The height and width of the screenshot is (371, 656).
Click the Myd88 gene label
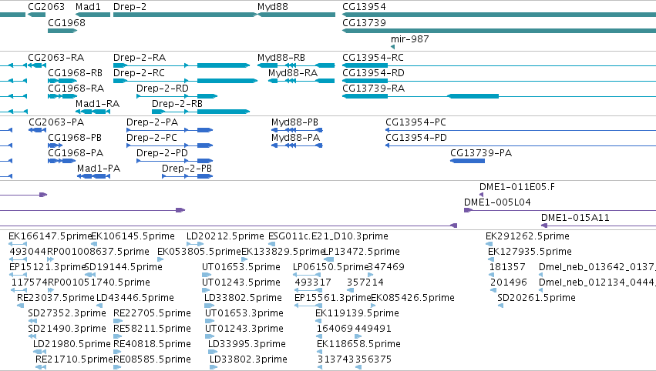272,7
